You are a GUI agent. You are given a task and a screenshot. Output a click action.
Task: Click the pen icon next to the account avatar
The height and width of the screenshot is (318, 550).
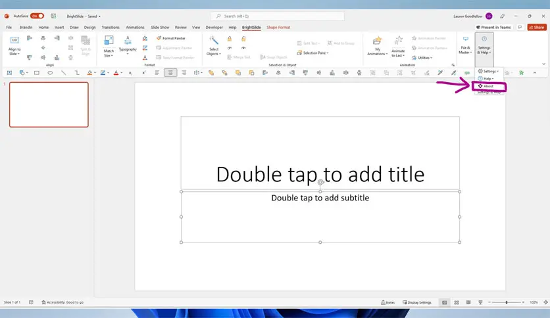click(502, 16)
